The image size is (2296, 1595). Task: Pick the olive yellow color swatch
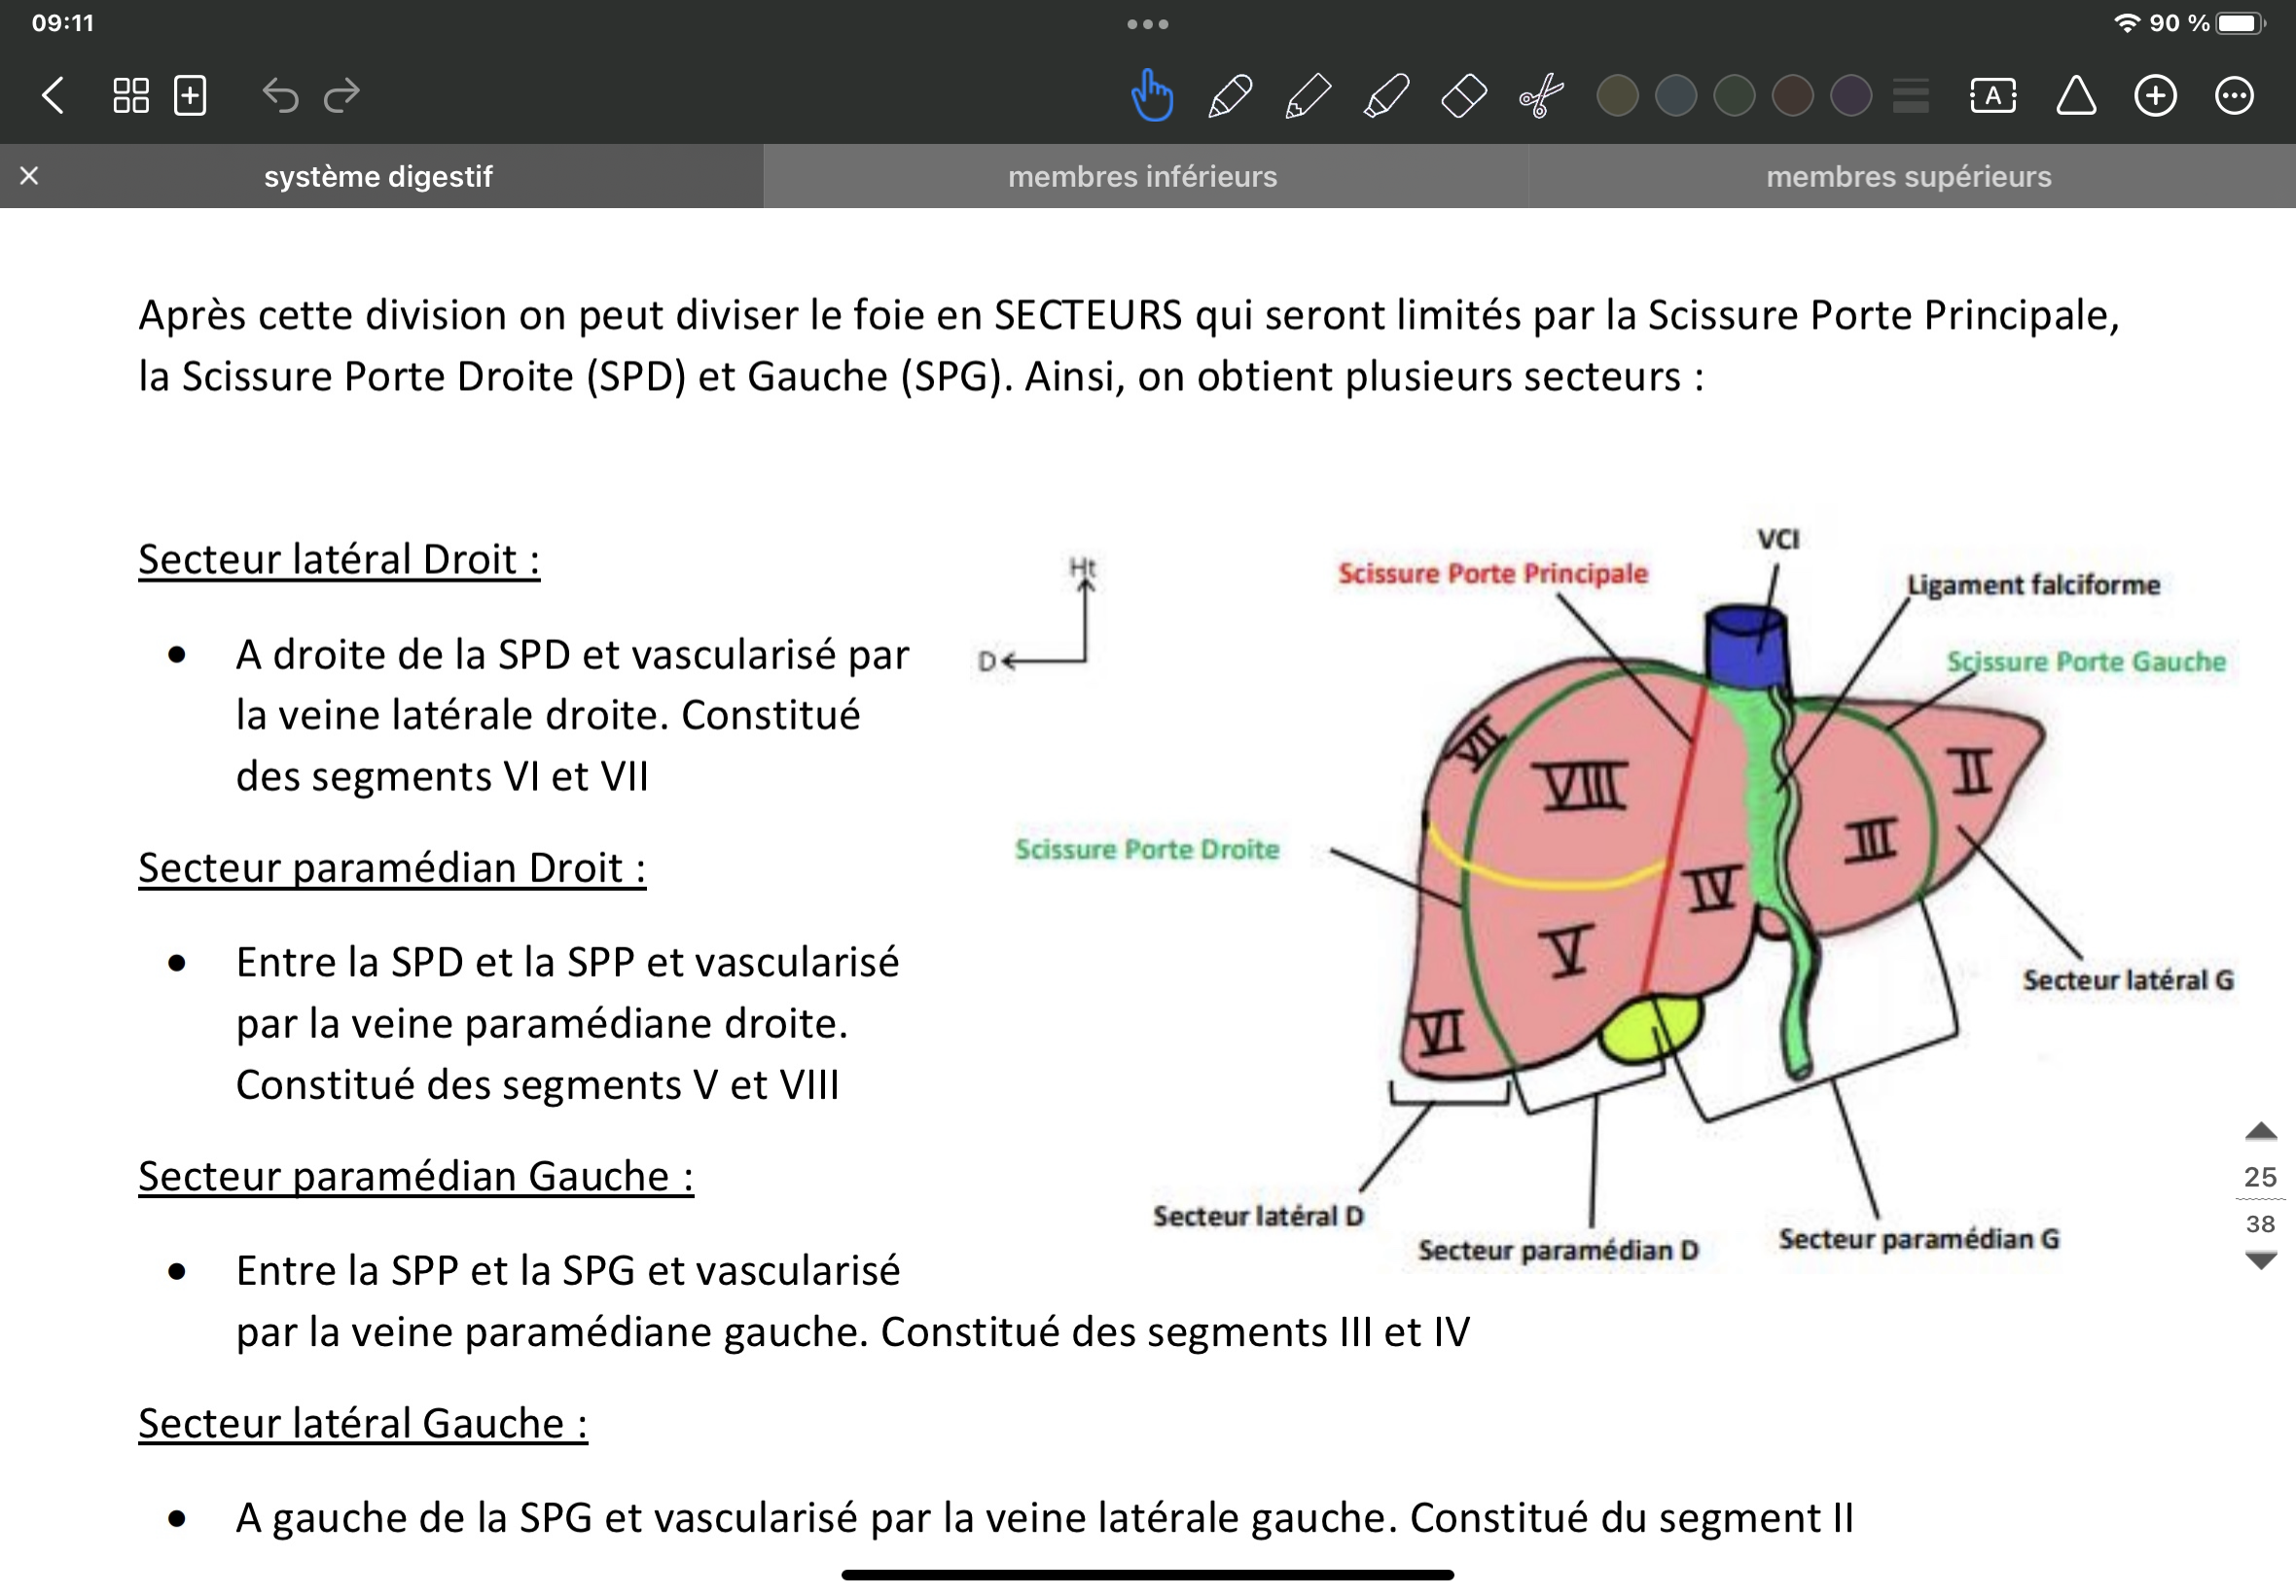[1617, 96]
